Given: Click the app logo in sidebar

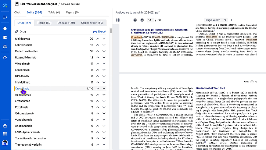Looking at the screenshot, I should (x=5, y=6).
